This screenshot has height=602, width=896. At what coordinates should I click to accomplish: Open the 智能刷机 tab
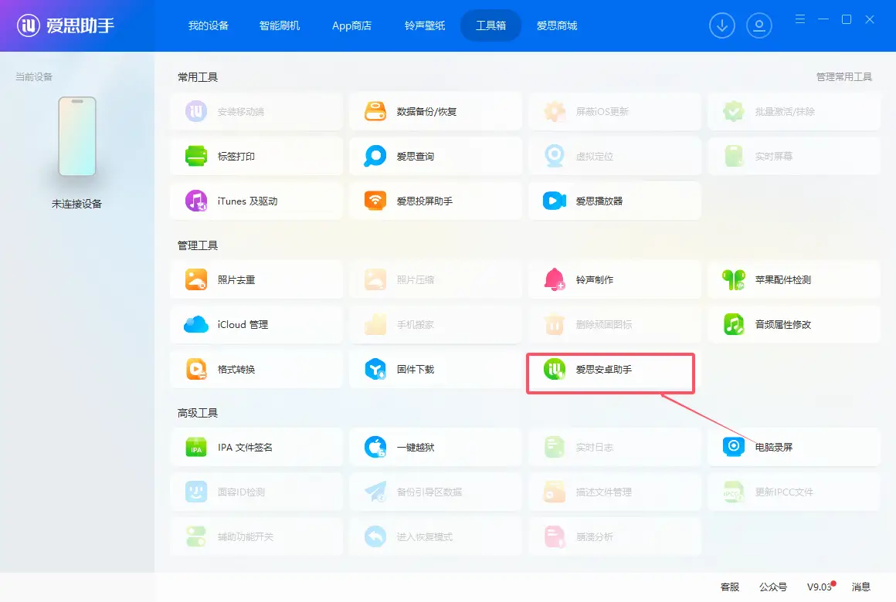(x=280, y=25)
